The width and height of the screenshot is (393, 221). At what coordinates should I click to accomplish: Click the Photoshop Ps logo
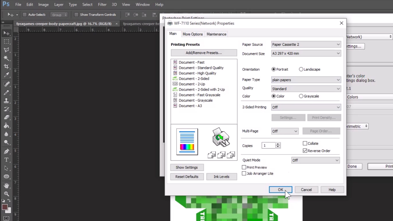[x=6, y=4]
